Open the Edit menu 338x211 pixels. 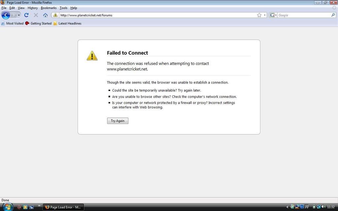(12, 8)
